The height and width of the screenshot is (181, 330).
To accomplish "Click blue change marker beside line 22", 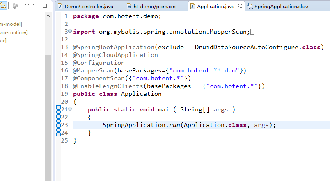I will pyautogui.click(x=58, y=117).
